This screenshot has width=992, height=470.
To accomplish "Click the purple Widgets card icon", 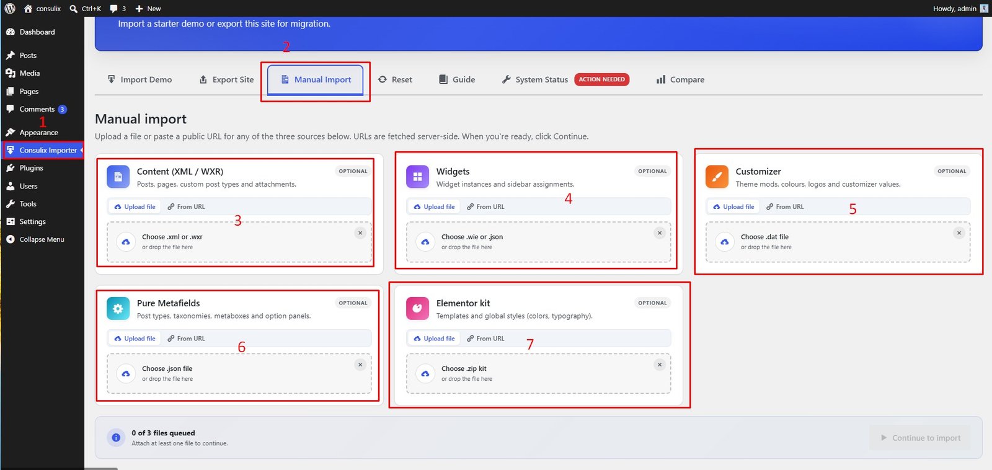I will (x=417, y=177).
